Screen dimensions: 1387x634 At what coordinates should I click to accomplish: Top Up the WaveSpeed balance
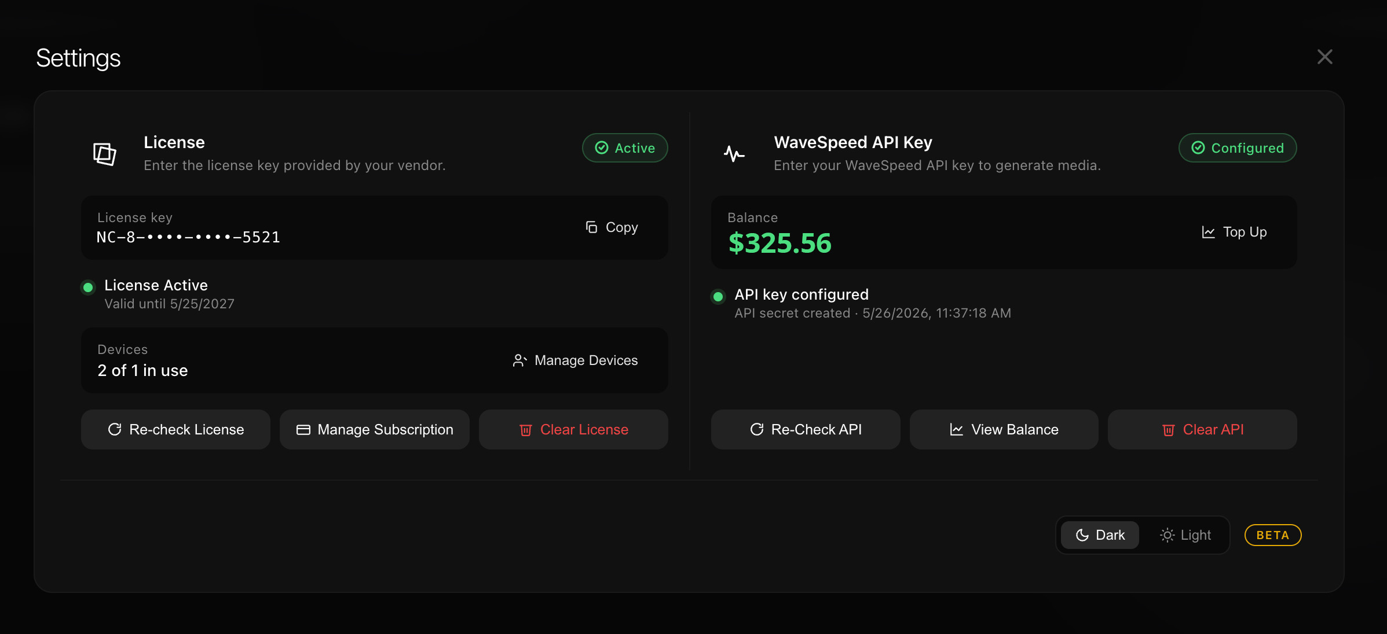coord(1234,232)
